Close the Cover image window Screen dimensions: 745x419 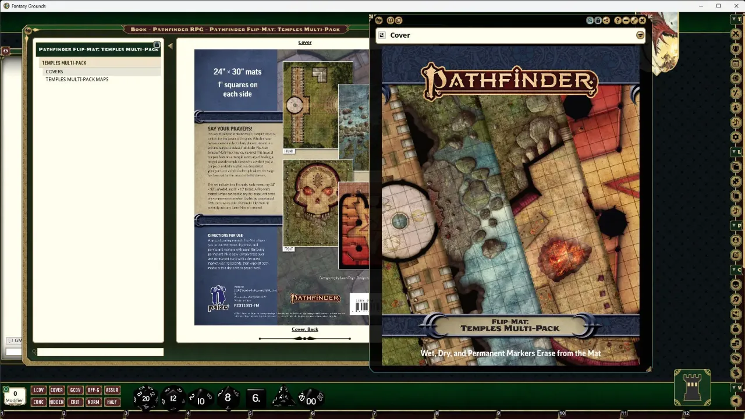tap(642, 20)
